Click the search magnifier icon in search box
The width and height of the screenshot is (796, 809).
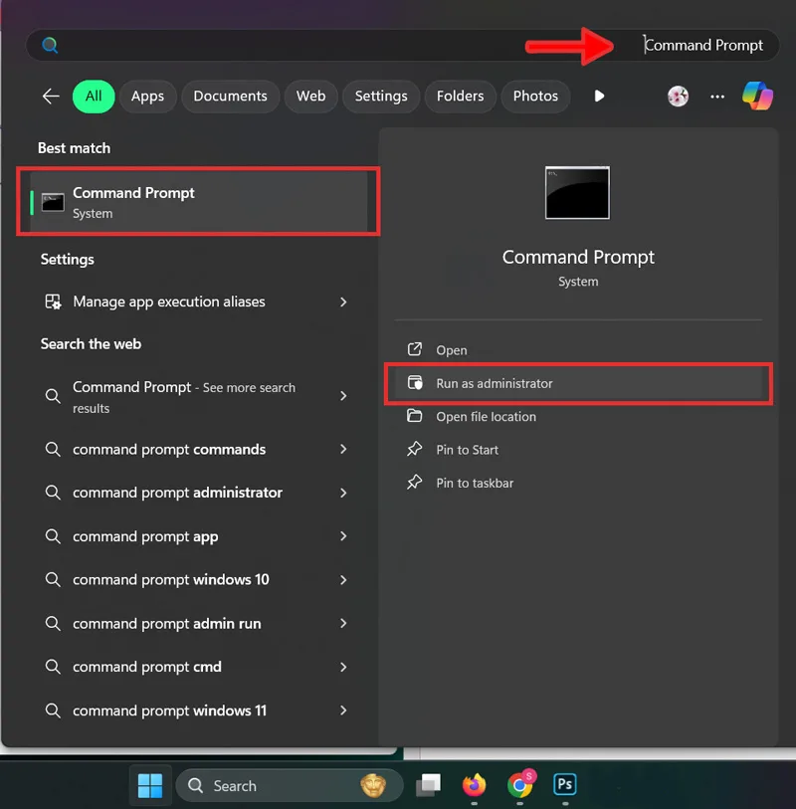pyautogui.click(x=50, y=46)
